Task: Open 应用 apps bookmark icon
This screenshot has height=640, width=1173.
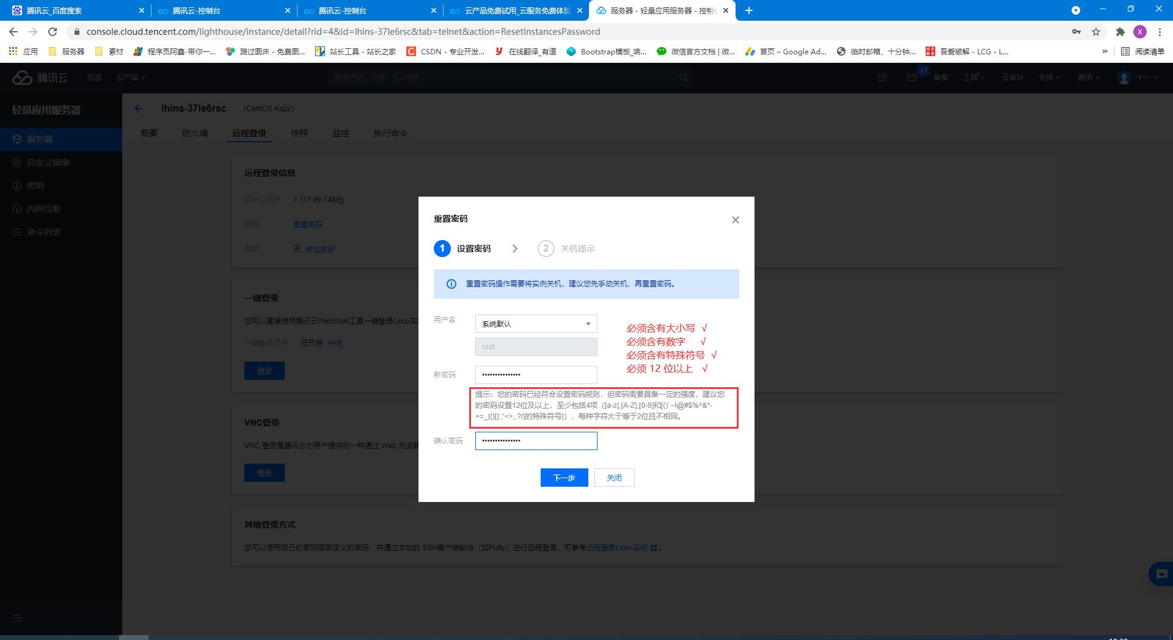Action: coord(23,52)
